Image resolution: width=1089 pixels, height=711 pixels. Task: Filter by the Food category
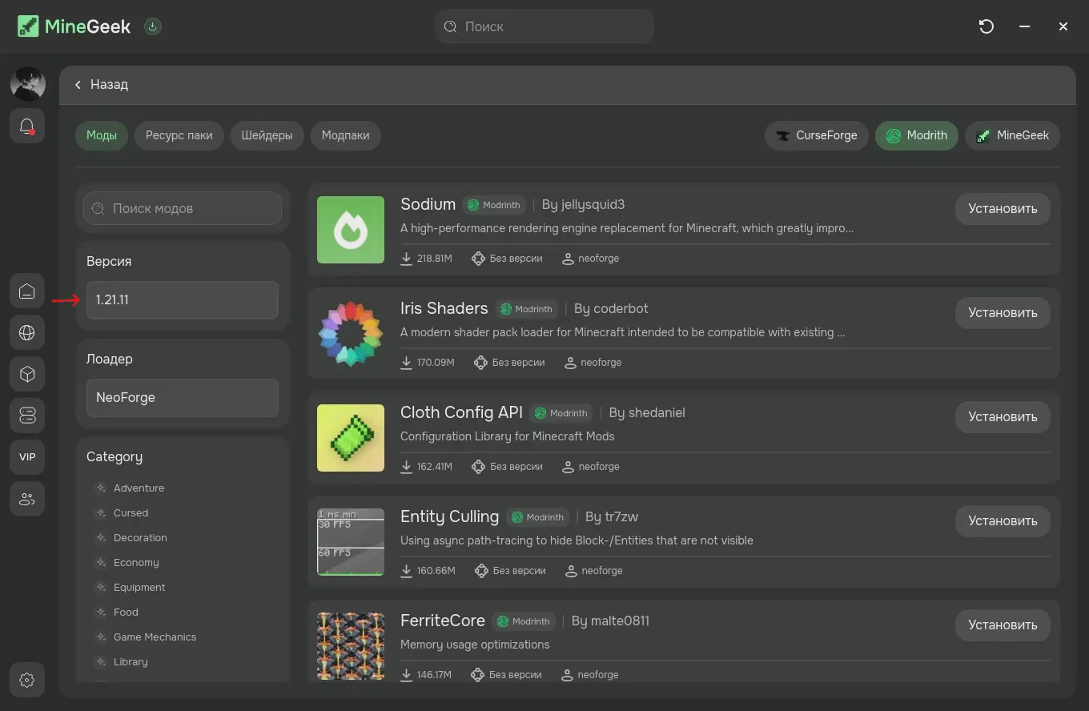[126, 612]
